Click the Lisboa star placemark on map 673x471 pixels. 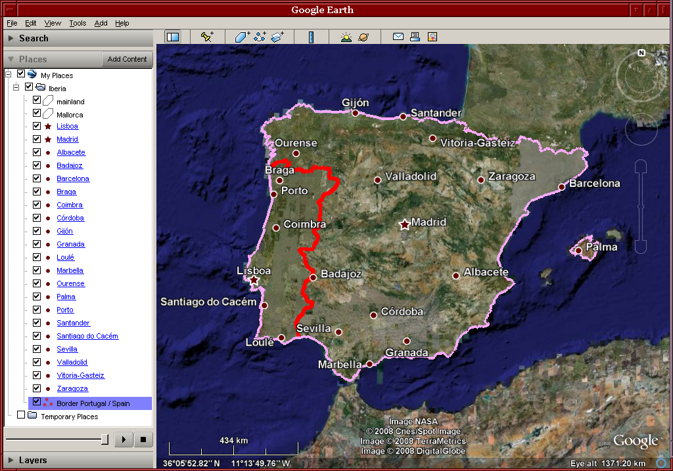254,280
